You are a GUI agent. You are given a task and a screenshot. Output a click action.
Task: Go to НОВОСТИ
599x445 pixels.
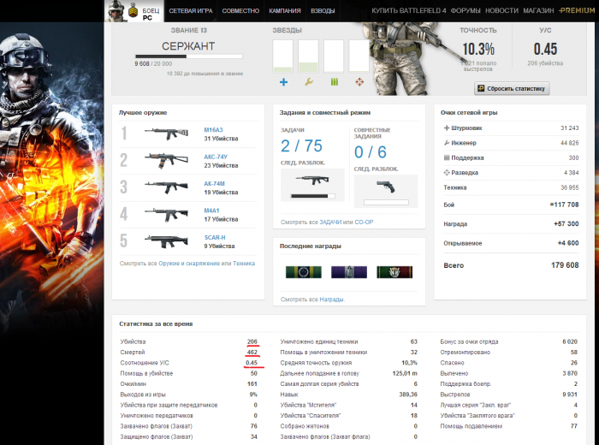click(501, 10)
